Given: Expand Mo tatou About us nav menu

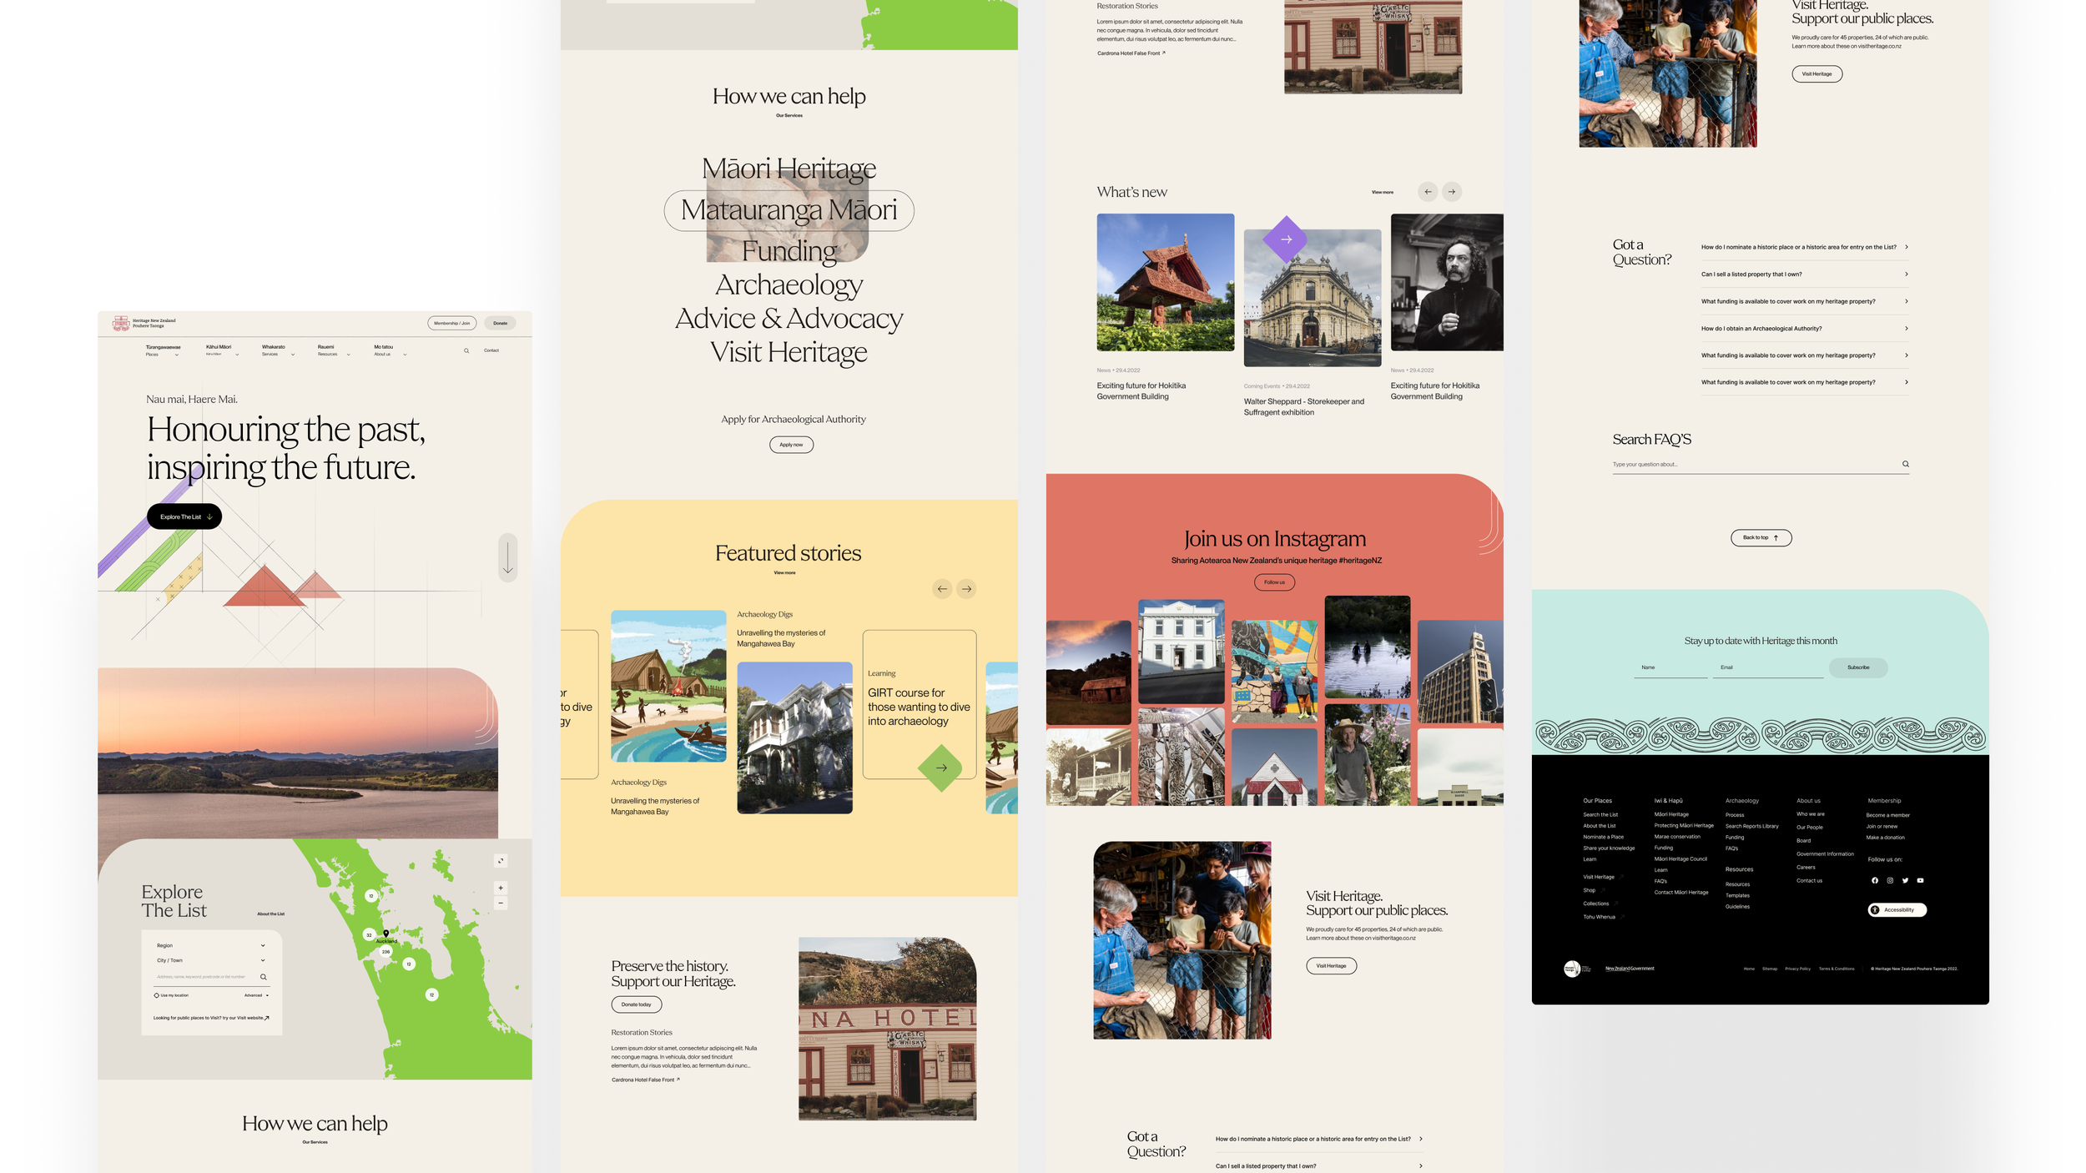Looking at the screenshot, I should [390, 350].
